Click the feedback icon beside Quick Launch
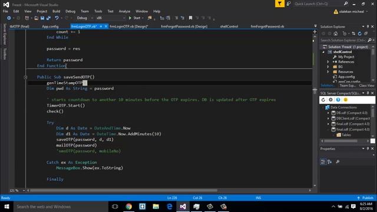The image size is (377, 212). (x=289, y=4)
